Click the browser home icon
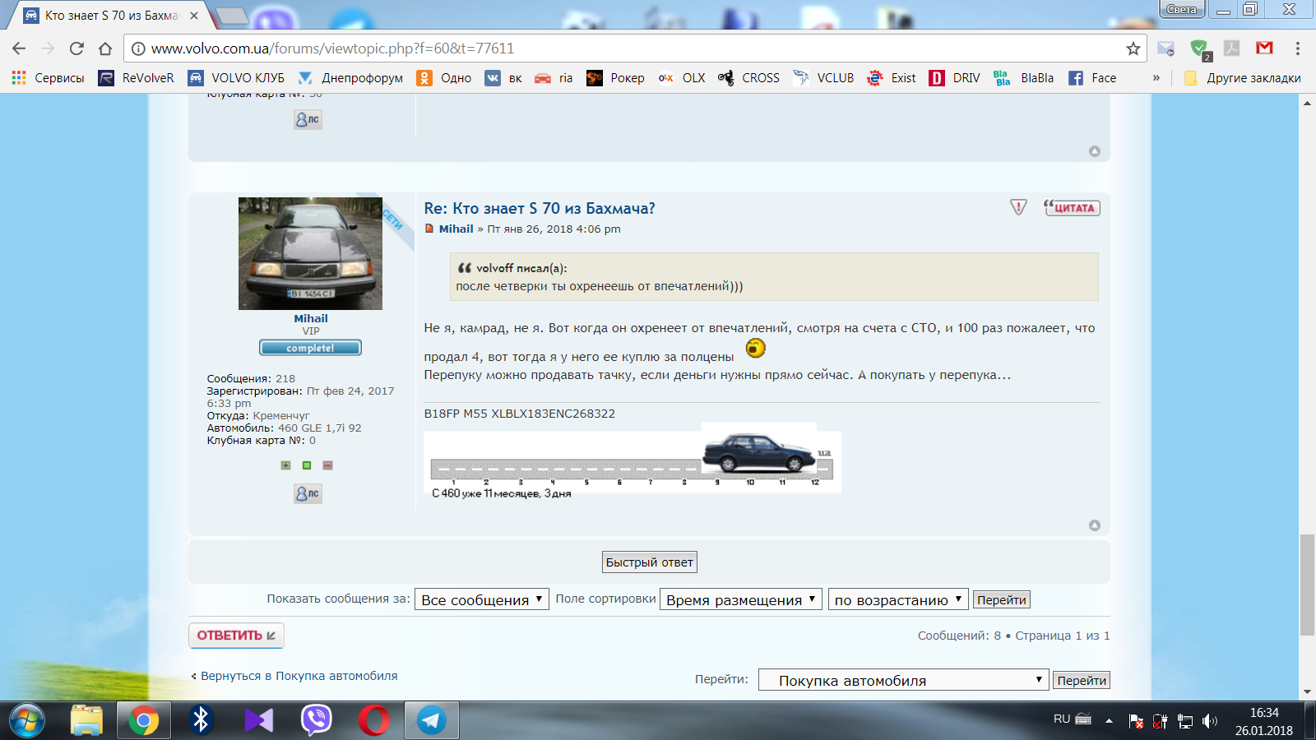 click(x=104, y=49)
